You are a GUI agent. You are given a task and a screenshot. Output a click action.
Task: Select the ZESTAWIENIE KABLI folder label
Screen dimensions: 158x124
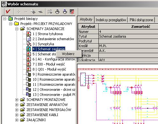42,115
